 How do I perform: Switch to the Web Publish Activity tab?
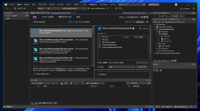[x=46, y=103]
